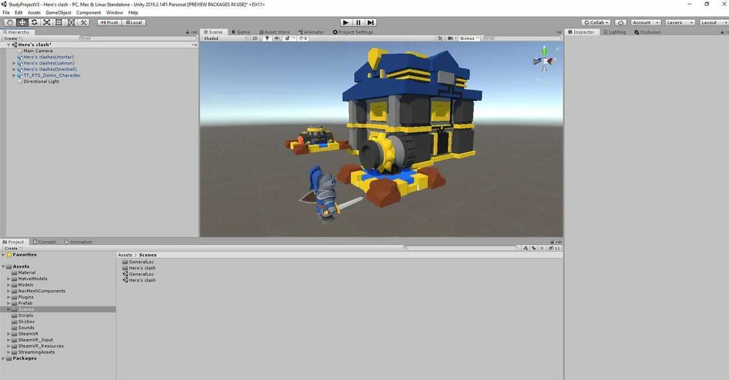Select the Rect transform tool
The height and width of the screenshot is (380, 729).
coord(59,23)
